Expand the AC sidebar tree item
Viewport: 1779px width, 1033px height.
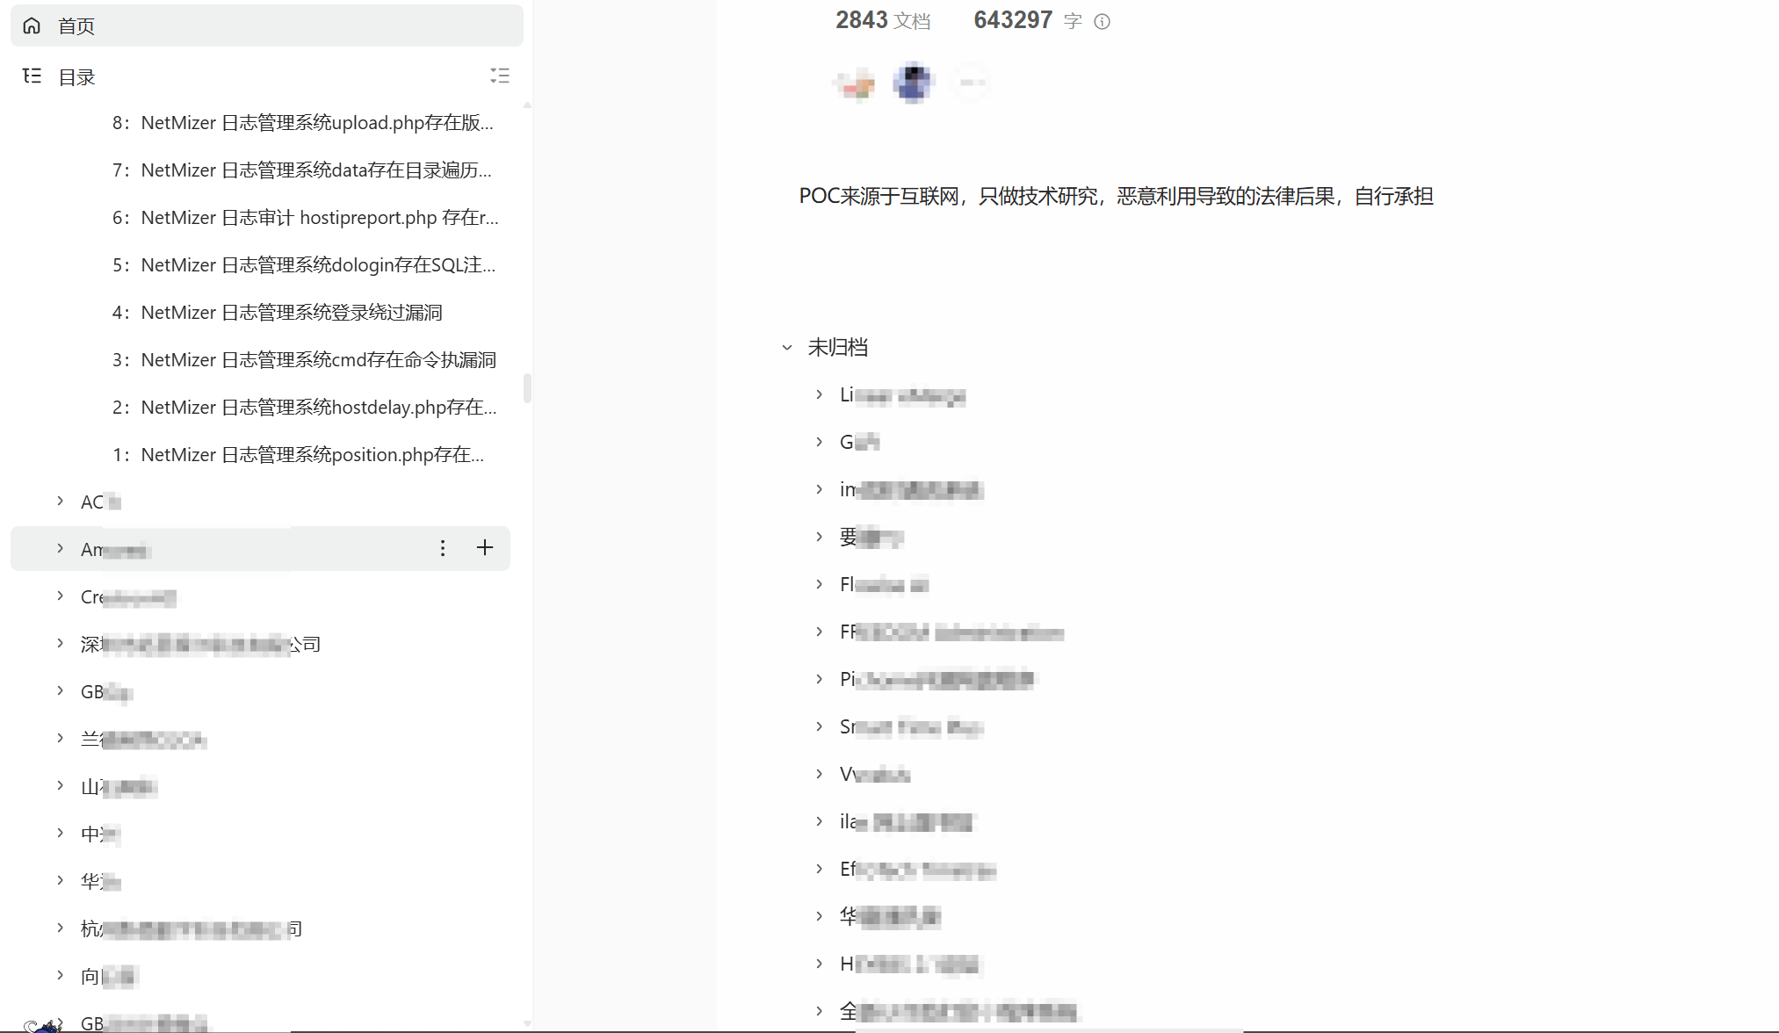pyautogui.click(x=60, y=501)
